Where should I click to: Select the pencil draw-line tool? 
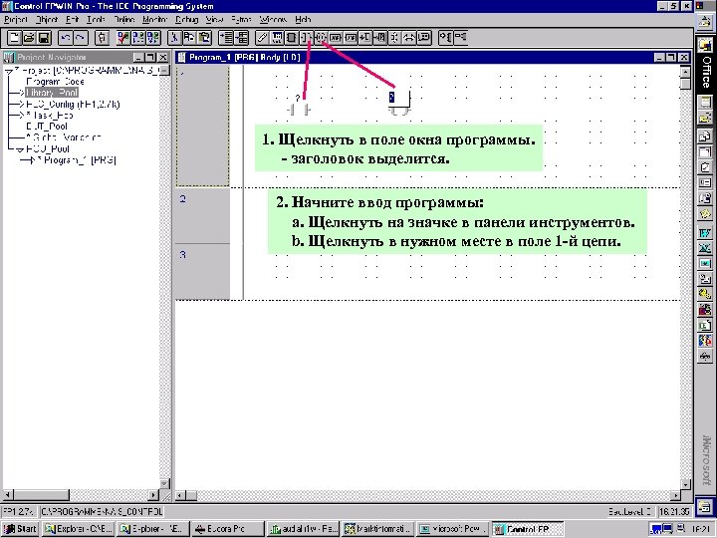point(262,38)
